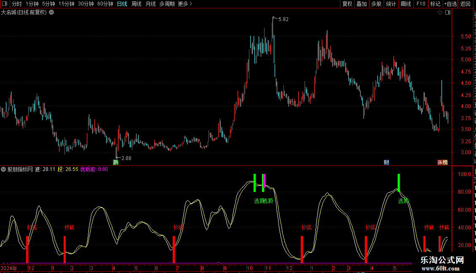Click the 段: 26.55 indicator value
Viewport: 476px width, 273px height.
coord(68,169)
